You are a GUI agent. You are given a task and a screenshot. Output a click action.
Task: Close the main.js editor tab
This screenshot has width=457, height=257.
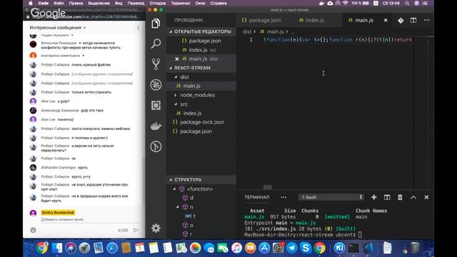point(386,20)
